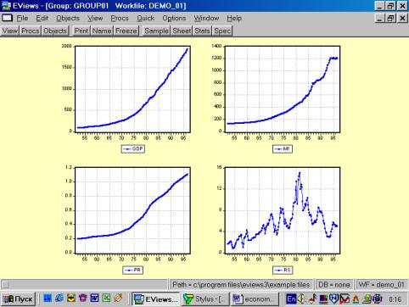Open the View menu in menu bar
The height and width of the screenshot is (307, 409).
click(95, 18)
